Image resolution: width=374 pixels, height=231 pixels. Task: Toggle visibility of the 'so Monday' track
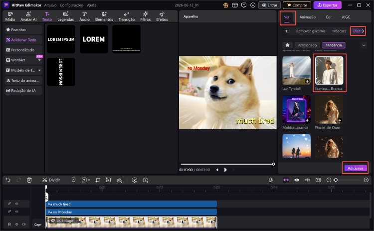[16, 212]
